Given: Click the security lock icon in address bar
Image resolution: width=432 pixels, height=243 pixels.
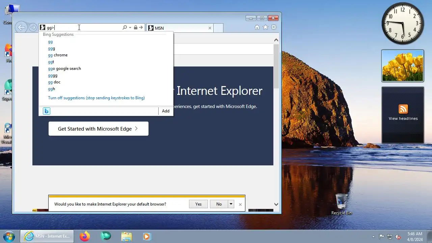Looking at the screenshot, I should (x=135, y=28).
